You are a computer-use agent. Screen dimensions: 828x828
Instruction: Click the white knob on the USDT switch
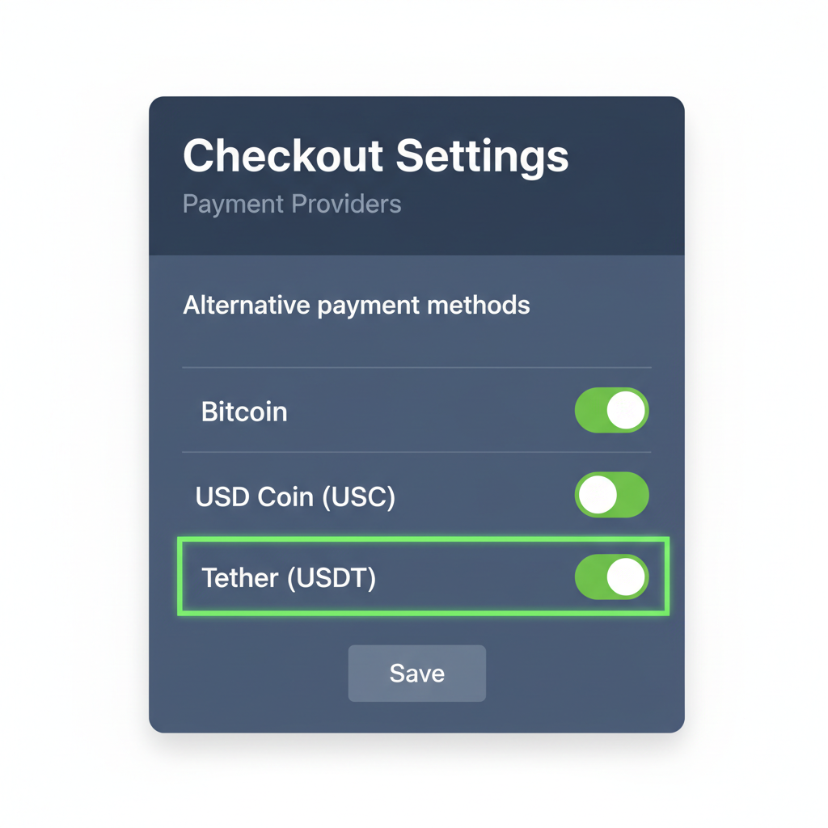pyautogui.click(x=624, y=577)
